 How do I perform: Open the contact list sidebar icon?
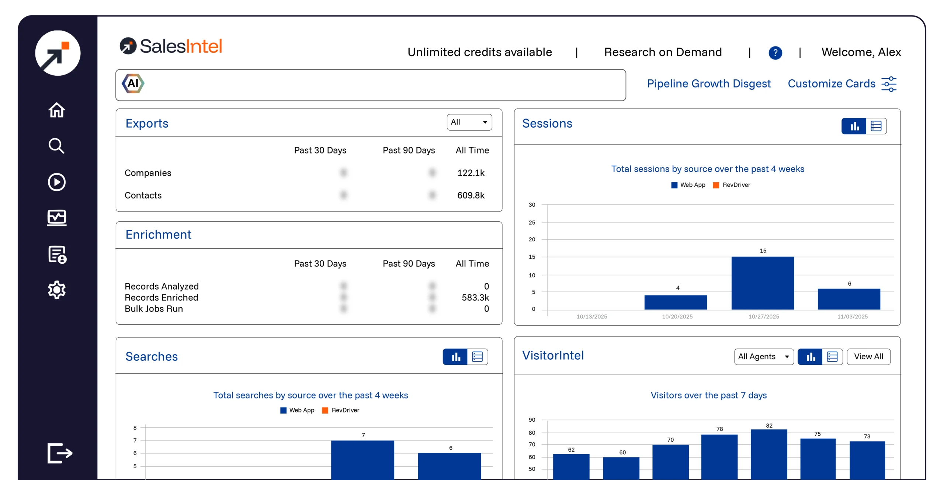[57, 255]
